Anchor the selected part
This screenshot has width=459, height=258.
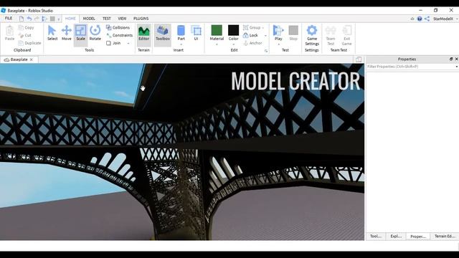click(x=252, y=43)
